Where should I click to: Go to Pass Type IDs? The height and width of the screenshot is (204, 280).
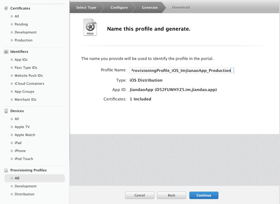[26, 68]
